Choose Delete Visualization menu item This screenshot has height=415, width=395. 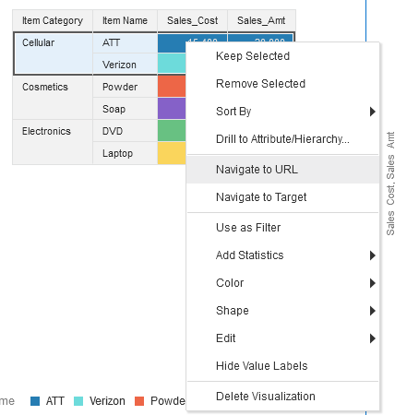click(282, 397)
